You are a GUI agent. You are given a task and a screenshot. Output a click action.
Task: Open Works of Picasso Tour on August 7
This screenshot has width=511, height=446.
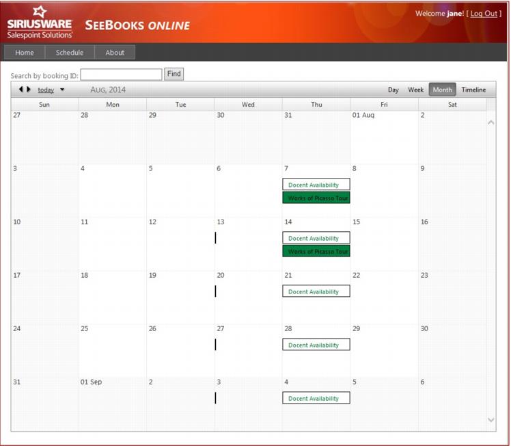pyautogui.click(x=316, y=198)
